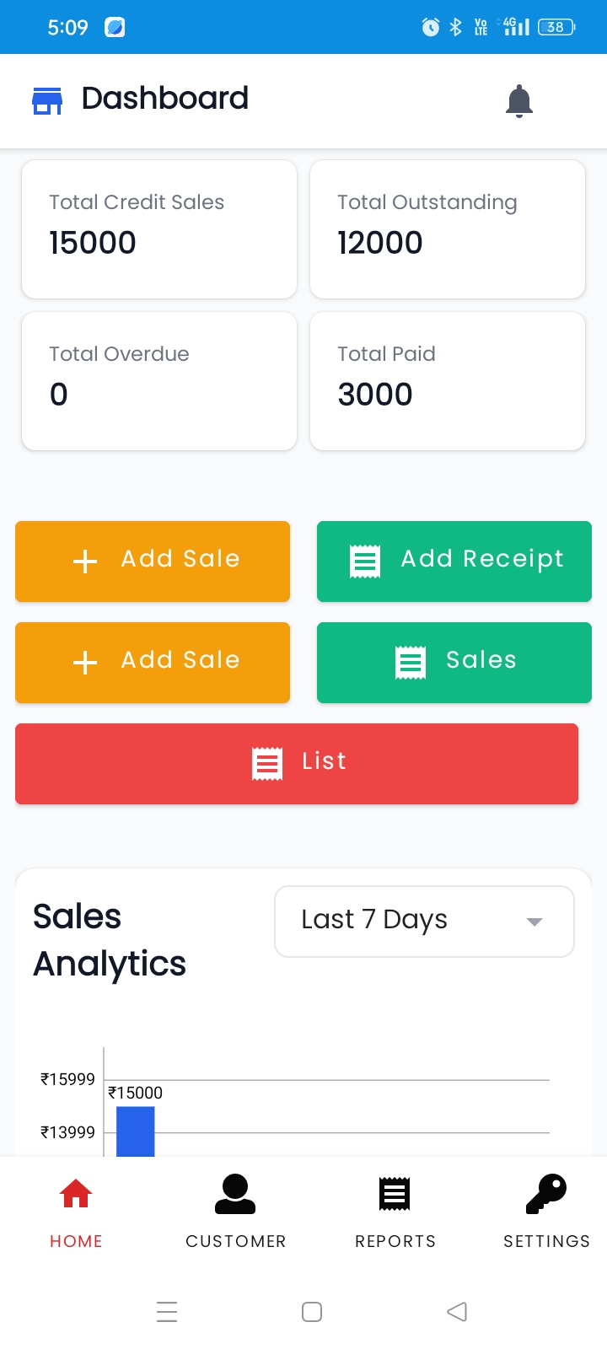Click the dropdown arrow next to Last 7 Days
This screenshot has width=607, height=1349.
pos(534,922)
